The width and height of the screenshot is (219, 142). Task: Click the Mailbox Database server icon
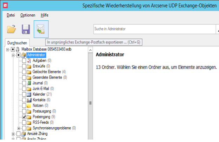click(18, 49)
